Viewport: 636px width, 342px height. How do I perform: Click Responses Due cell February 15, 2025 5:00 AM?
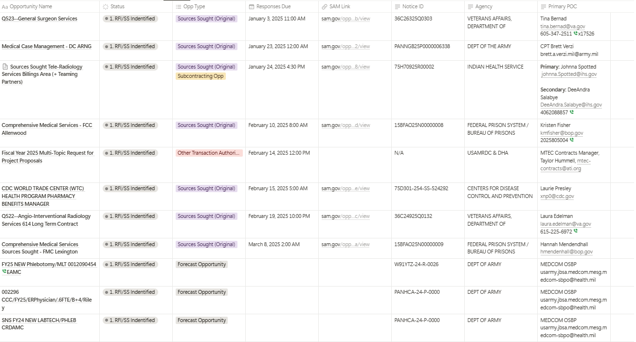tap(277, 188)
